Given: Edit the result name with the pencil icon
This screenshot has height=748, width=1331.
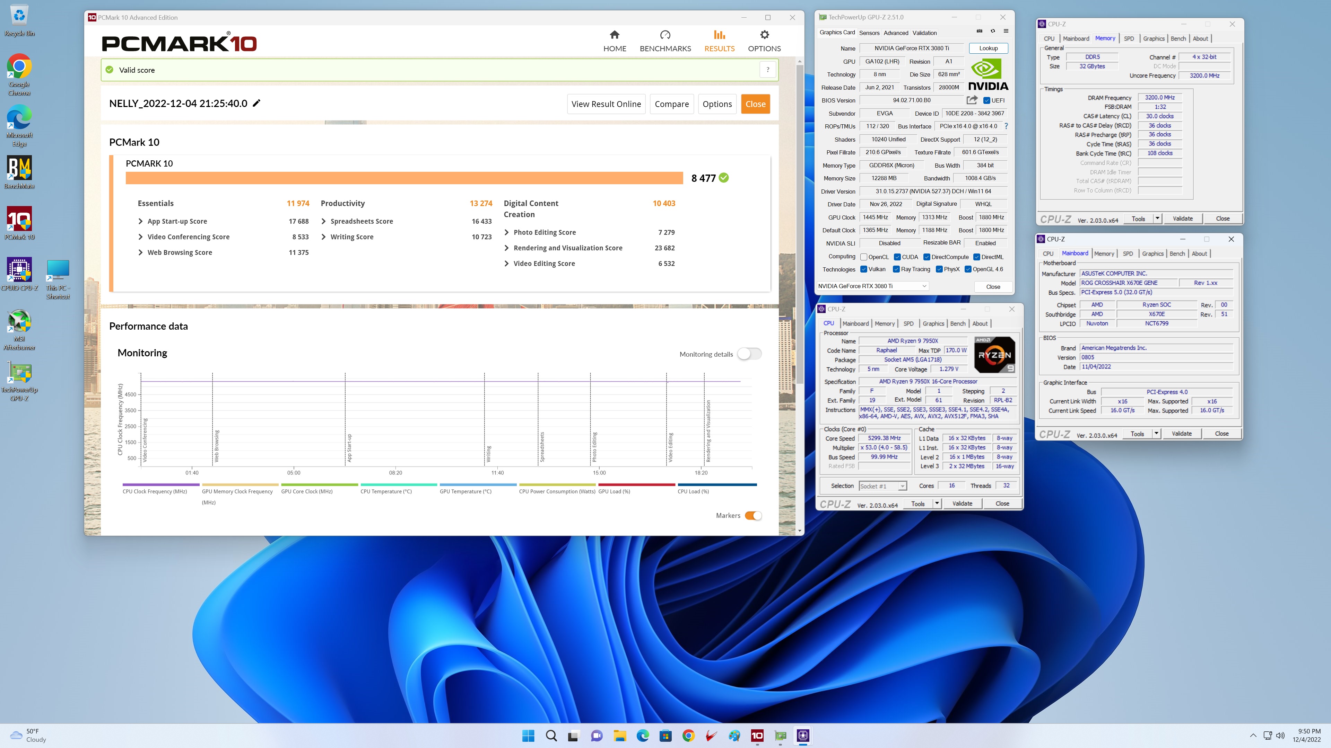Looking at the screenshot, I should coord(256,103).
